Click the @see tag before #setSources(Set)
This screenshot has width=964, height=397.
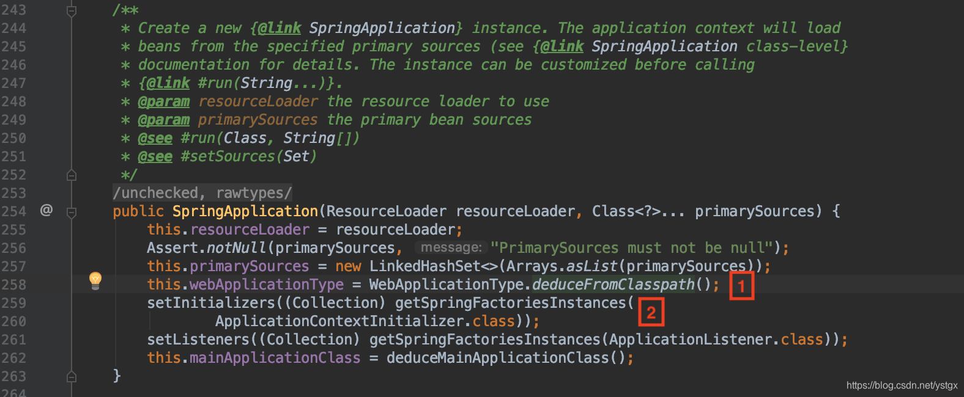[155, 156]
